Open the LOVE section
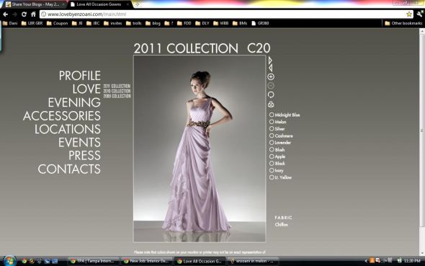Viewport: 425px width, 266px height. click(86, 89)
